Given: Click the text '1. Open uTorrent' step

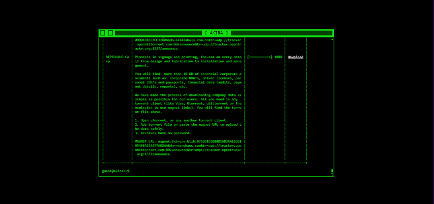Looking at the screenshot, I should [x=181, y=120].
